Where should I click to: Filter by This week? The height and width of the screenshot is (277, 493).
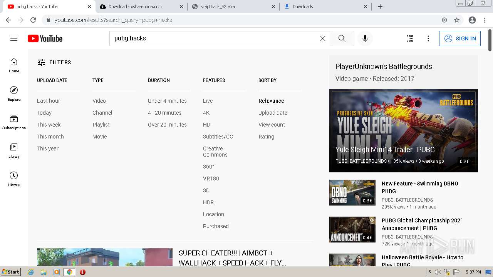click(x=49, y=125)
